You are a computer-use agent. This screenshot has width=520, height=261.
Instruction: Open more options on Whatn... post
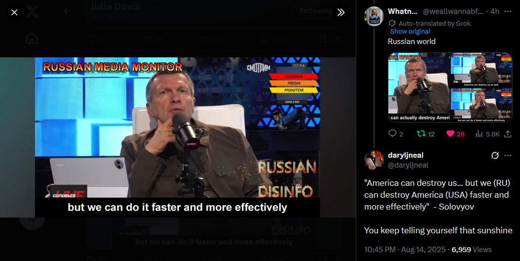point(508,11)
